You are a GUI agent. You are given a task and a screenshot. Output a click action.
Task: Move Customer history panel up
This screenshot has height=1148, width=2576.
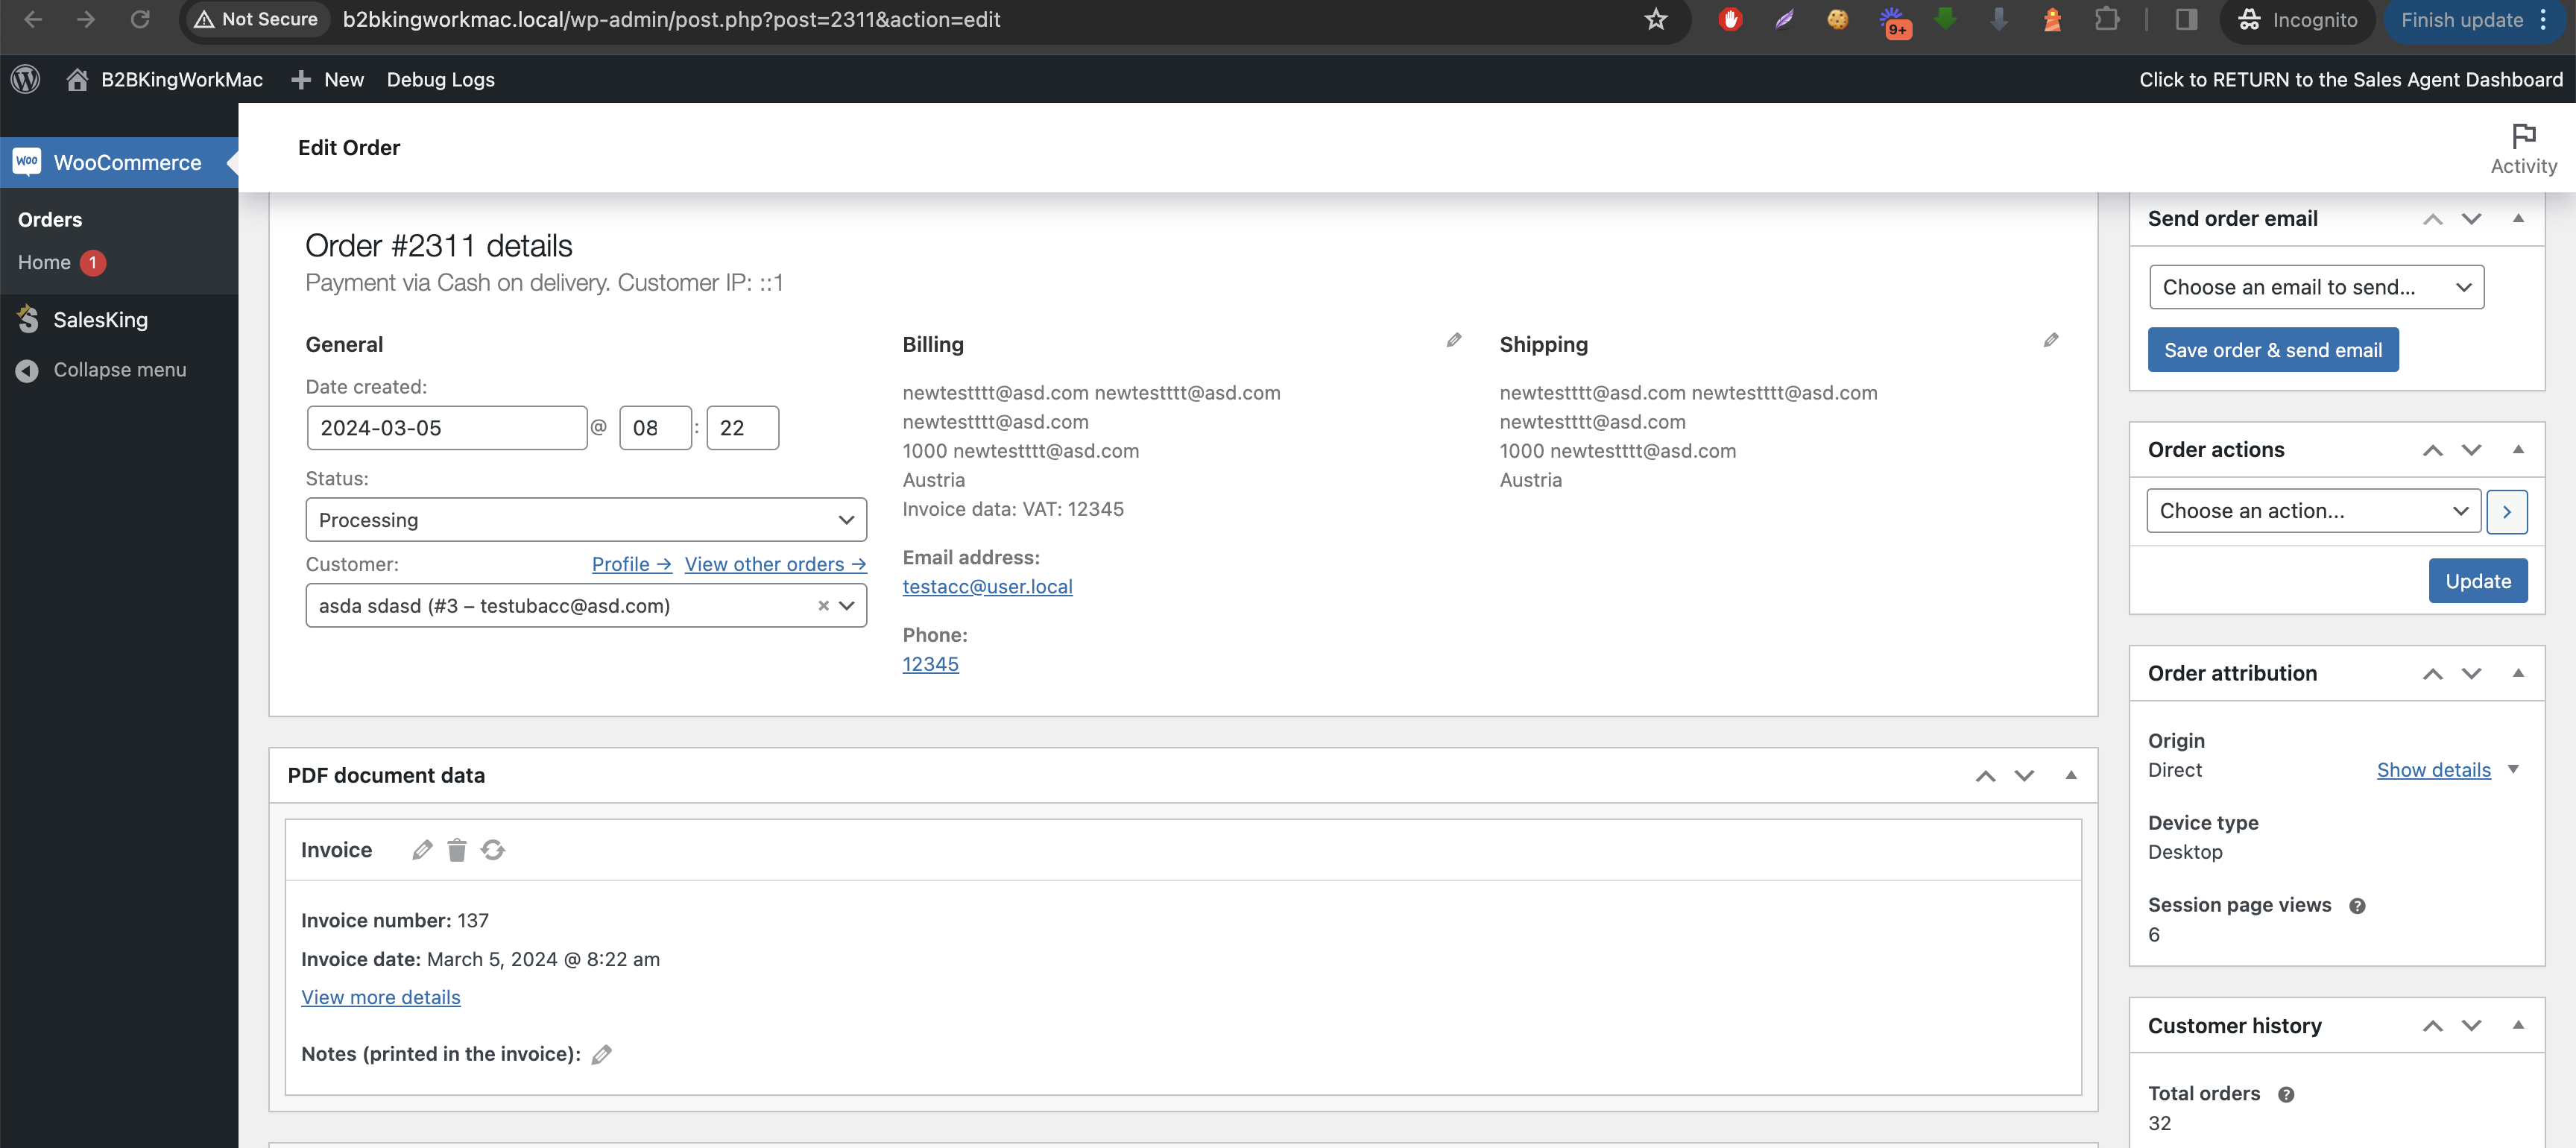(2432, 1026)
